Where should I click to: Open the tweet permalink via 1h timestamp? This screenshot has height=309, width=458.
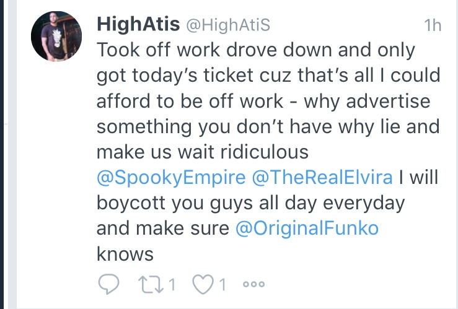tap(433, 25)
